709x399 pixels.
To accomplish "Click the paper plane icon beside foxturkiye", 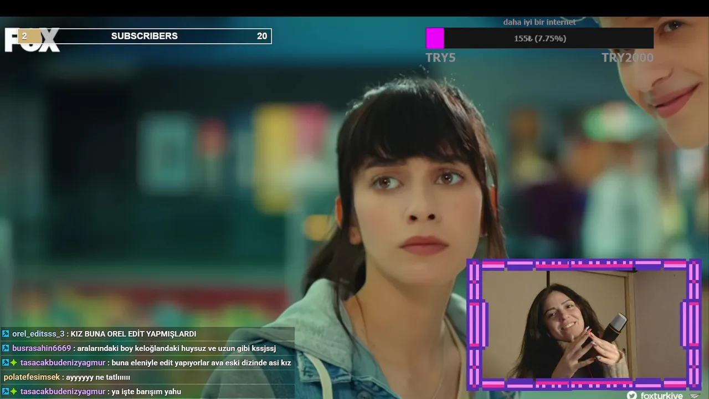I will tap(696, 395).
